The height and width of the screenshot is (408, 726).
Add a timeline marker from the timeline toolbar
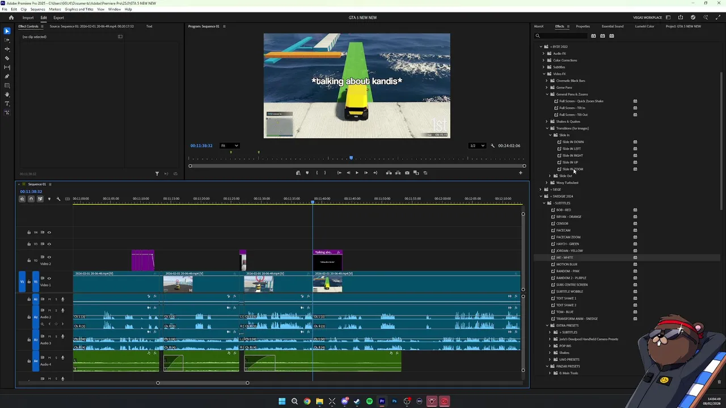pyautogui.click(x=49, y=199)
